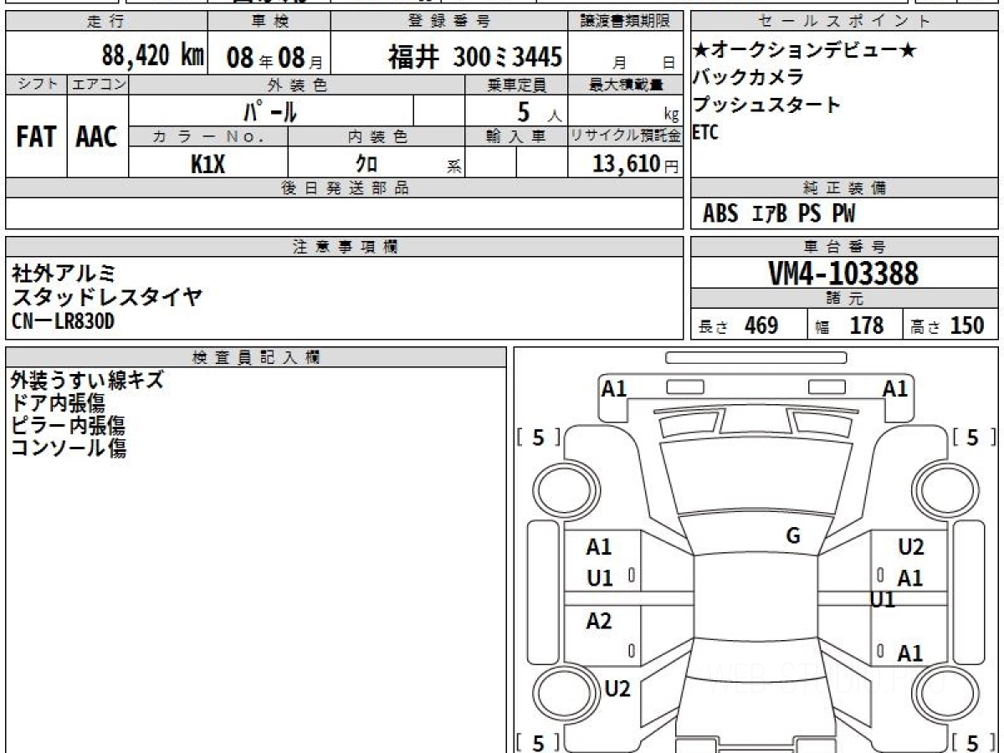This screenshot has width=1004, height=753.
Task: Click the 後日発送部品 header
Action: tap(345, 188)
